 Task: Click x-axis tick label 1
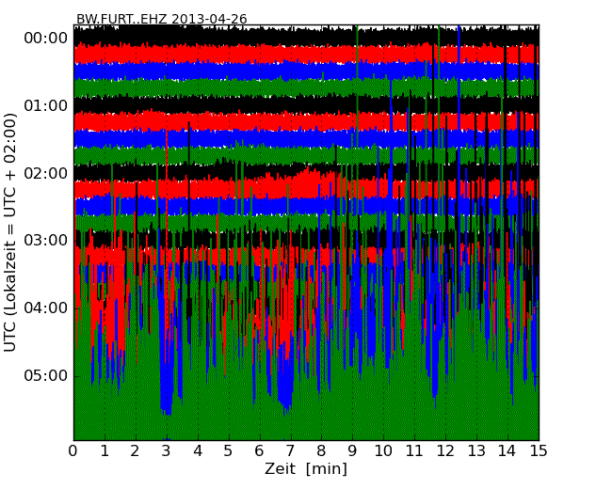pyautogui.click(x=105, y=451)
